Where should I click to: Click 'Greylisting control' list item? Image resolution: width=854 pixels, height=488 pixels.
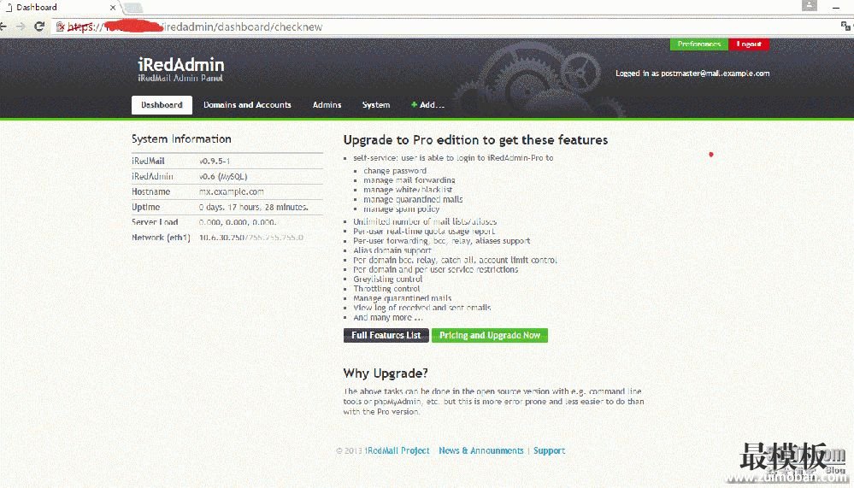[388, 279]
